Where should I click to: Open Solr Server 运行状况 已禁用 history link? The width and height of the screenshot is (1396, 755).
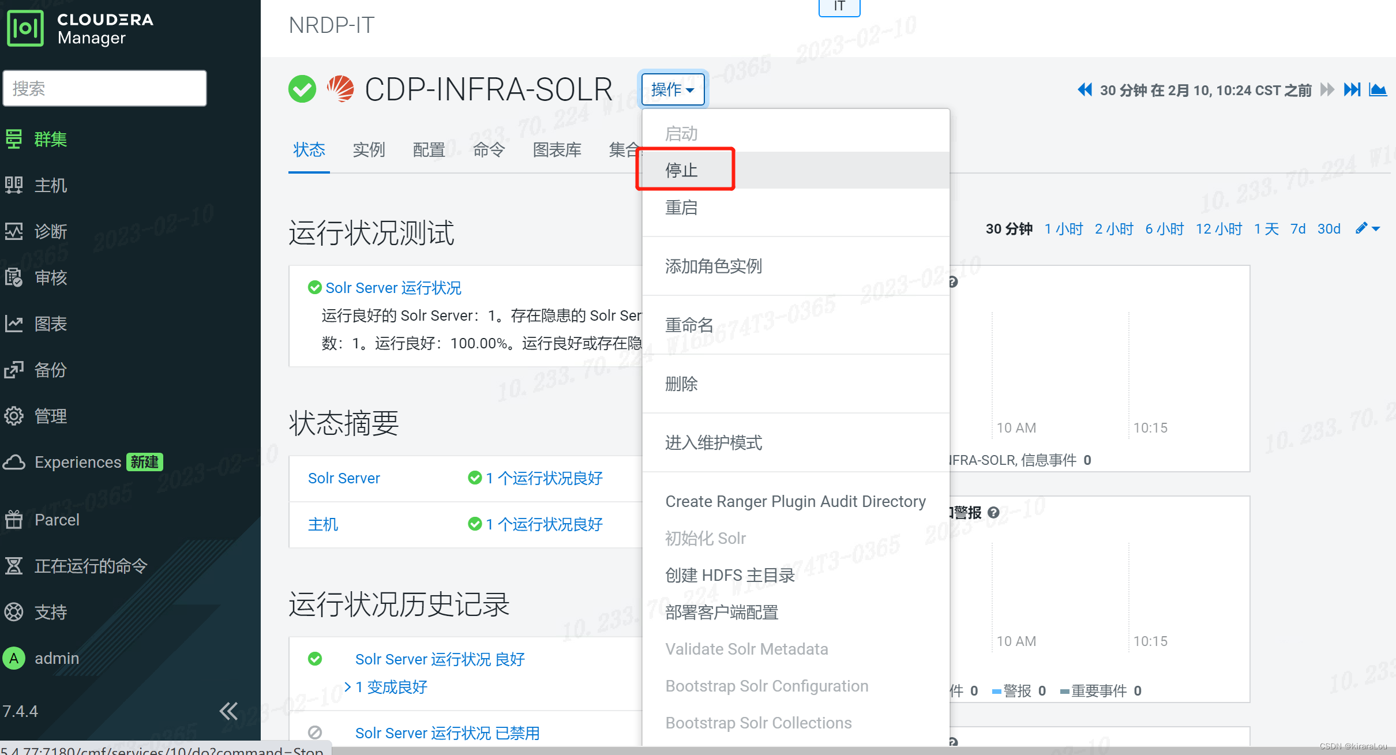(x=447, y=733)
